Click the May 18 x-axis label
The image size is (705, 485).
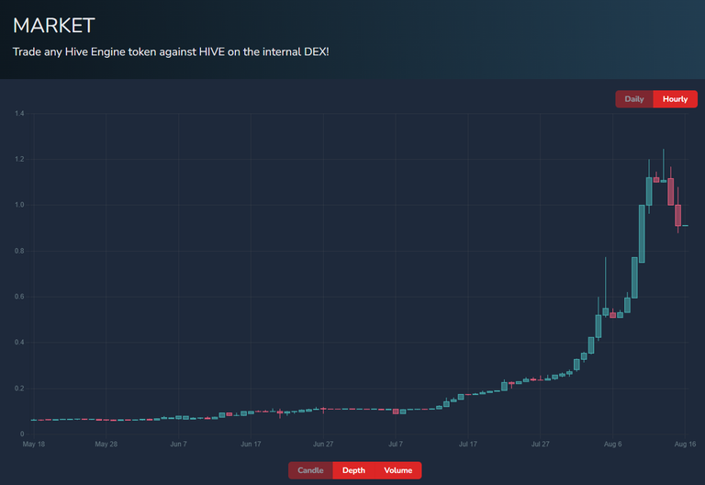[34, 444]
